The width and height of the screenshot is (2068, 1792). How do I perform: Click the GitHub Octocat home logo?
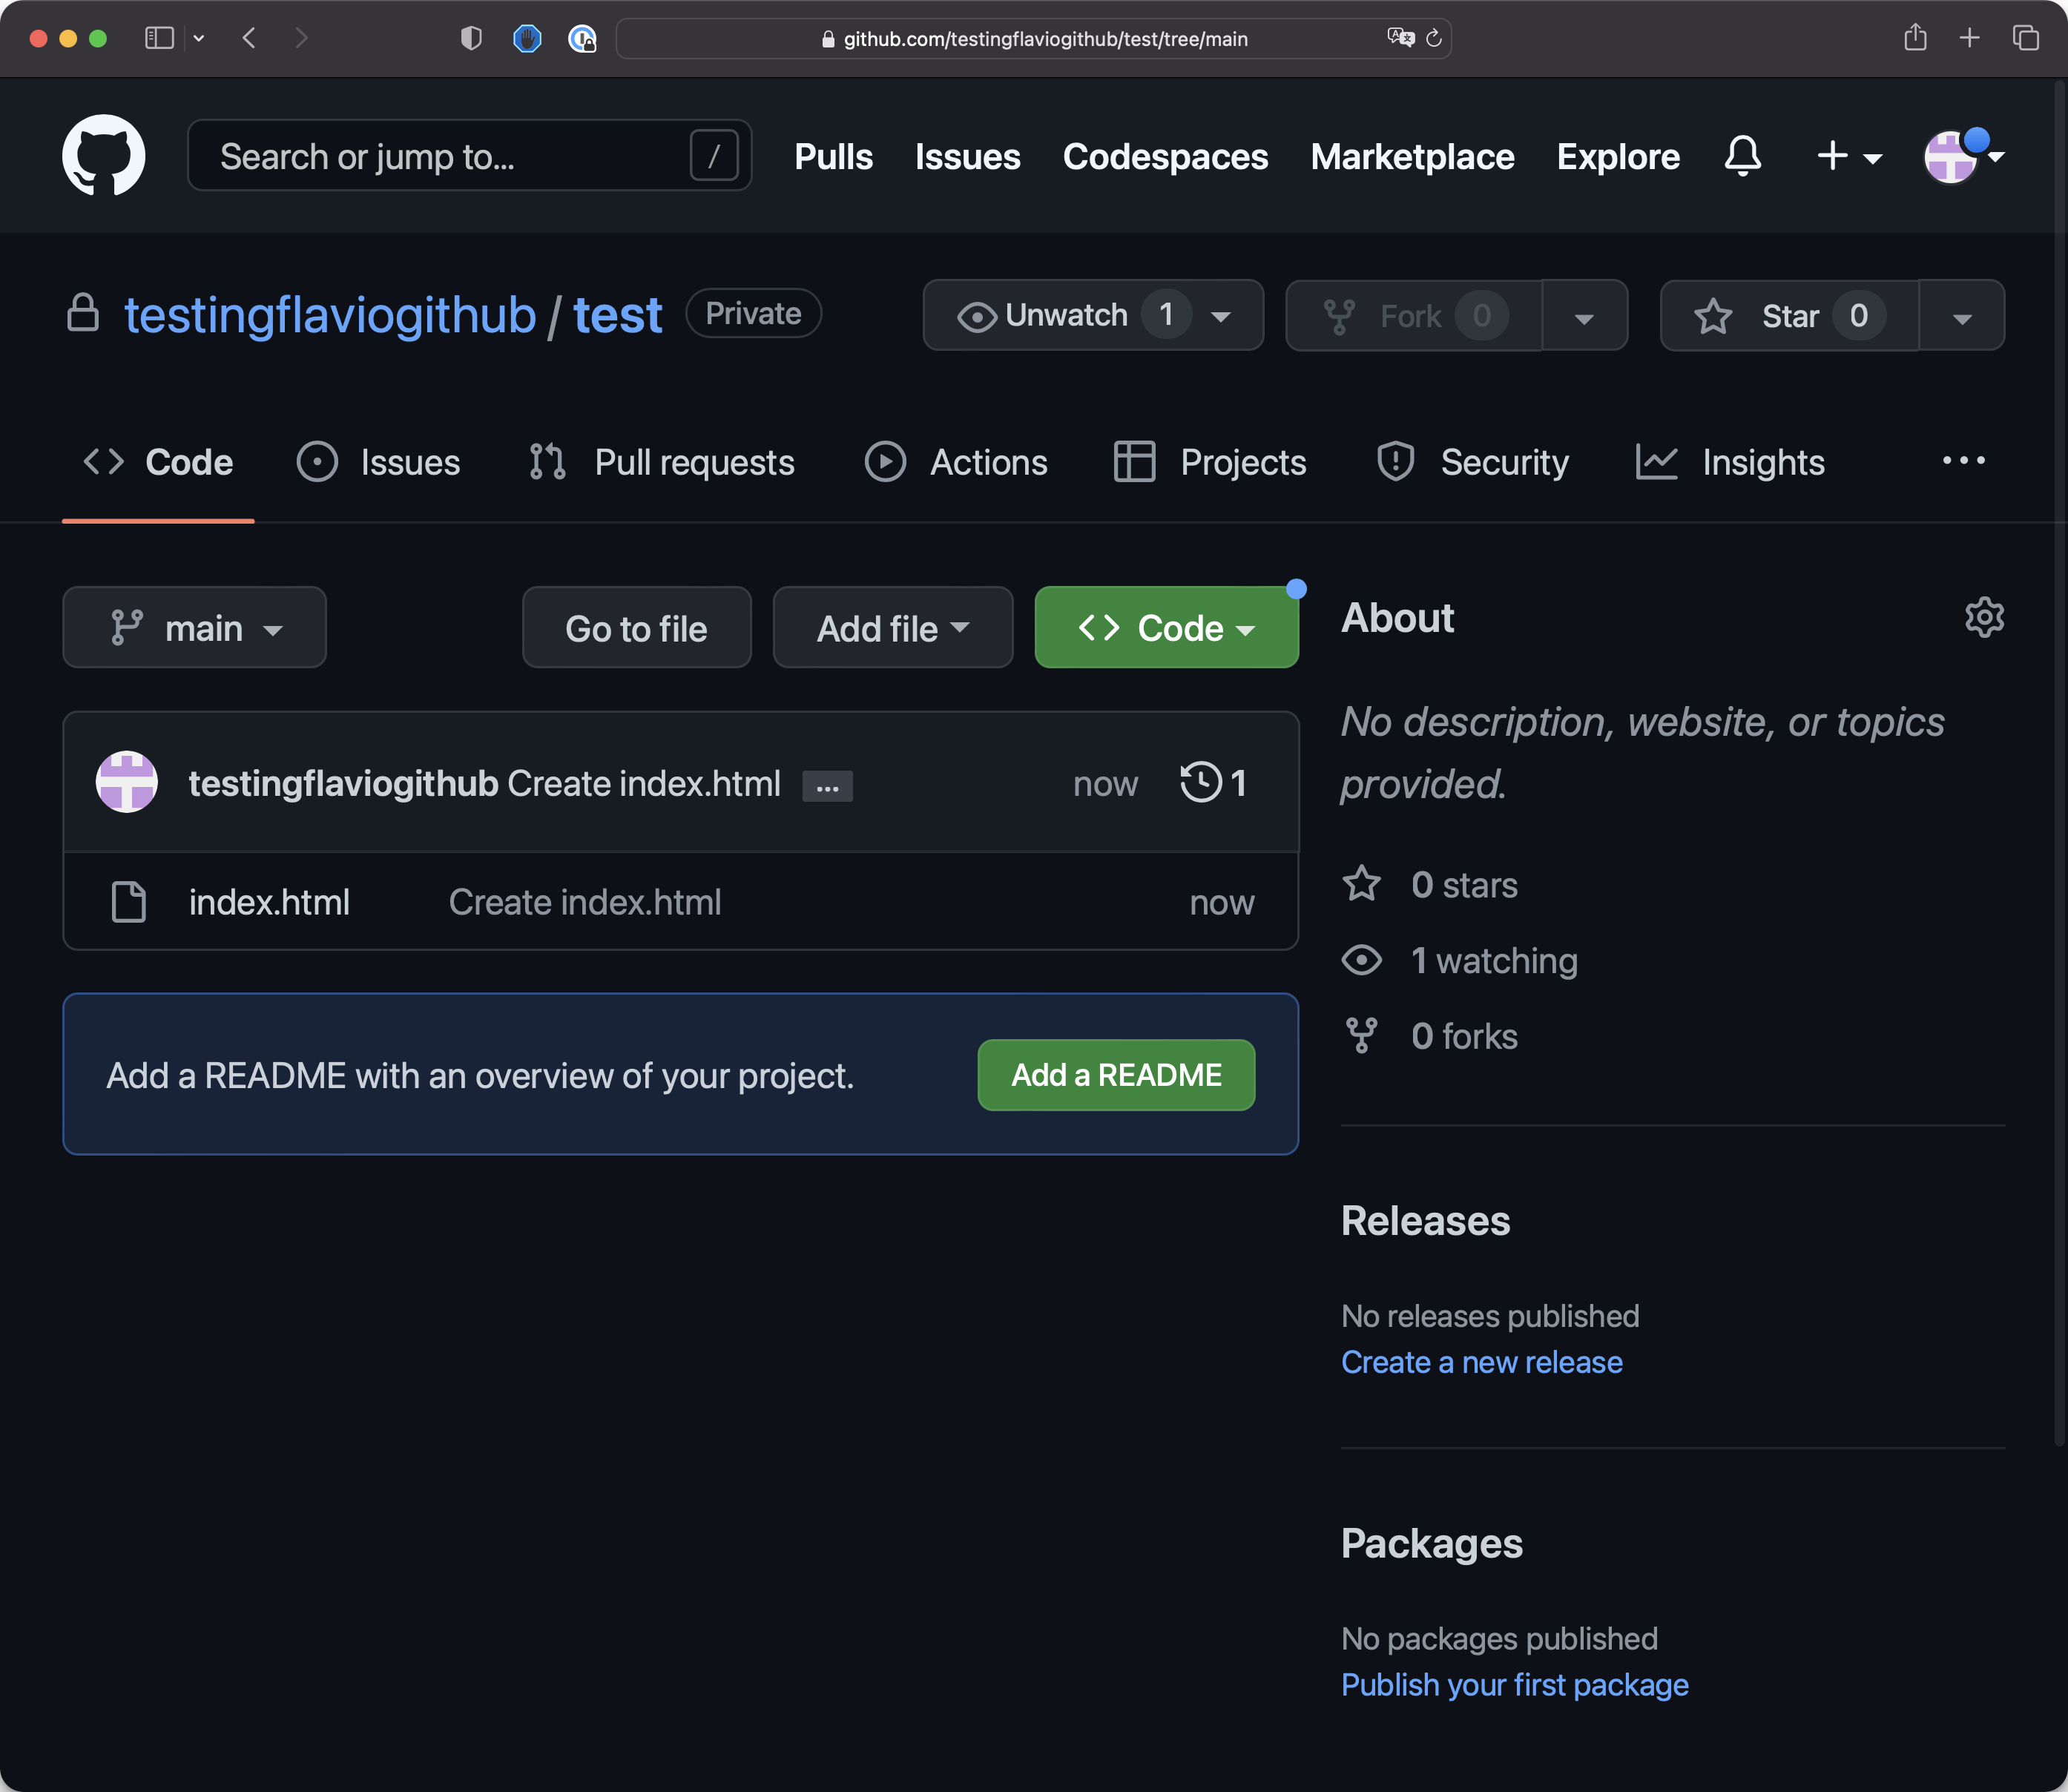click(103, 156)
